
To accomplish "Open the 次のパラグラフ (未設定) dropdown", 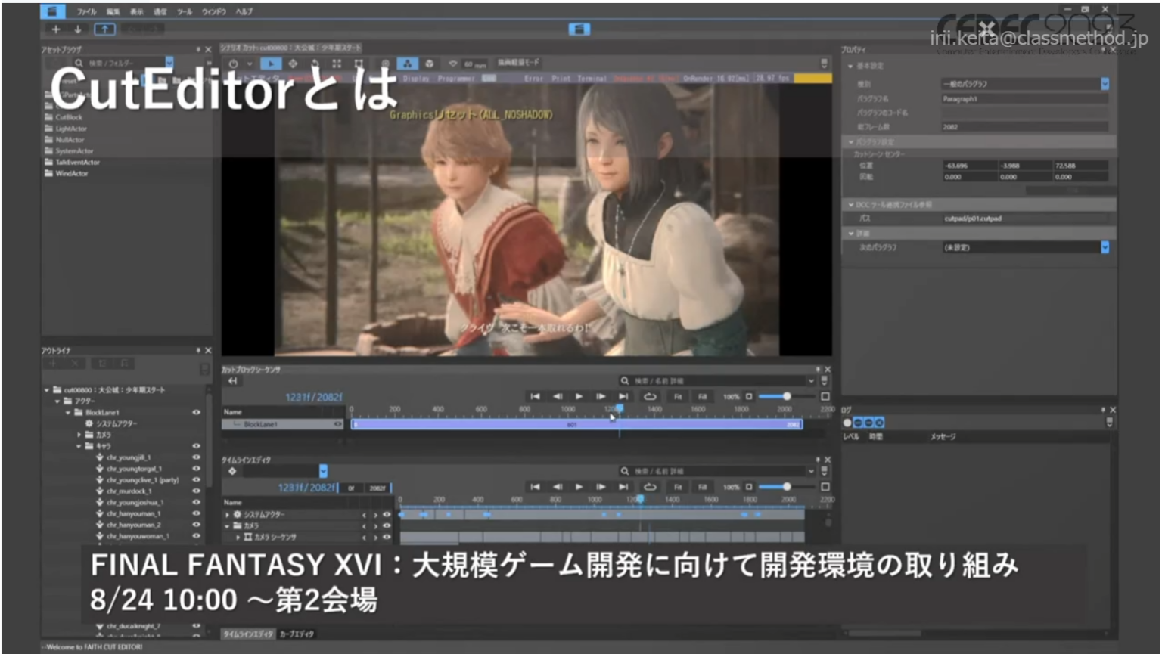I will (x=1104, y=247).
